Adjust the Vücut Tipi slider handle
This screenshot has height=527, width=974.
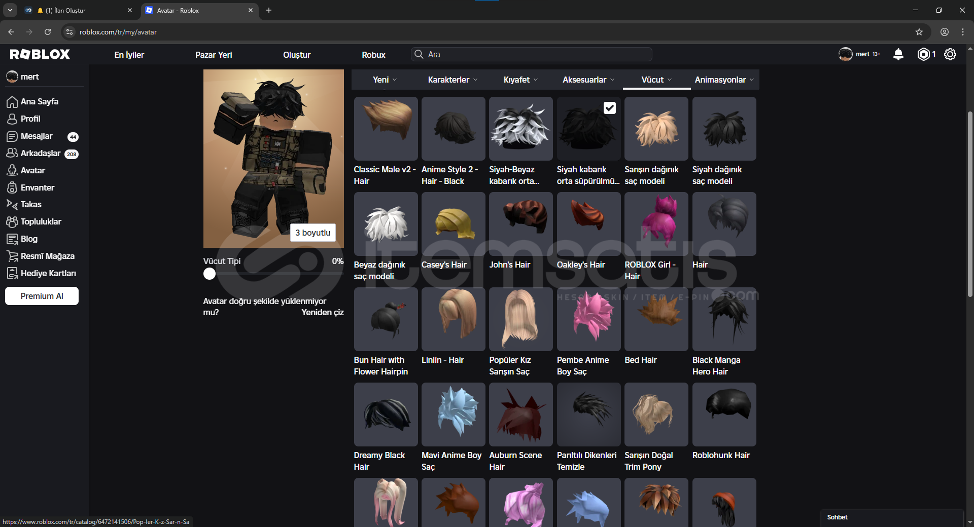(x=210, y=274)
